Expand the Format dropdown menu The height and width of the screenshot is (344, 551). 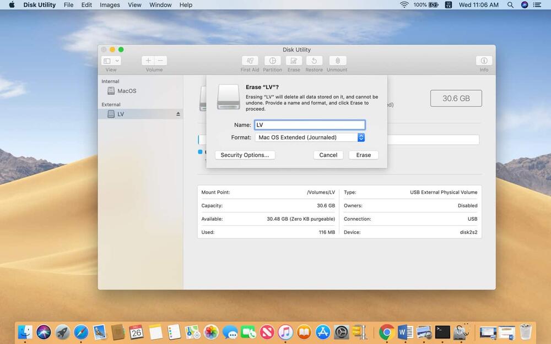click(x=361, y=138)
